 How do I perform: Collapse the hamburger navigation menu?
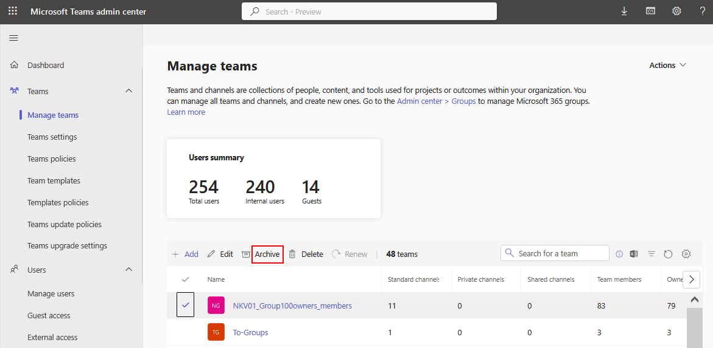point(13,38)
